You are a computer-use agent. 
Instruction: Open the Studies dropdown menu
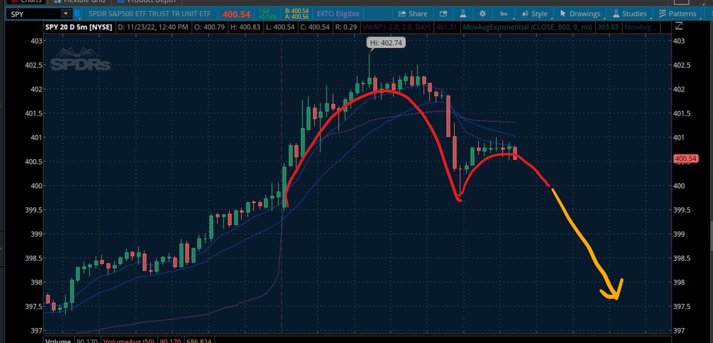[629, 13]
